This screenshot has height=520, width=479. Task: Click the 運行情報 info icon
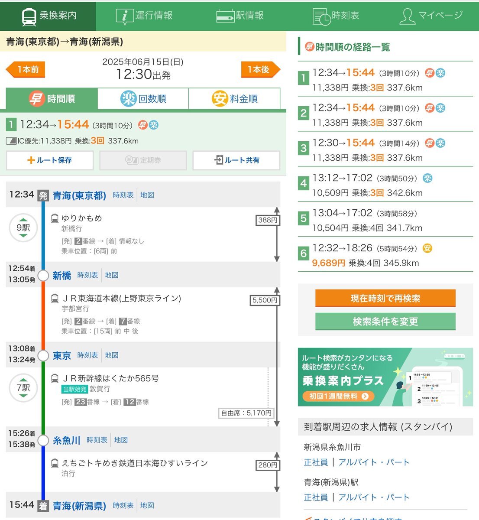tap(124, 16)
